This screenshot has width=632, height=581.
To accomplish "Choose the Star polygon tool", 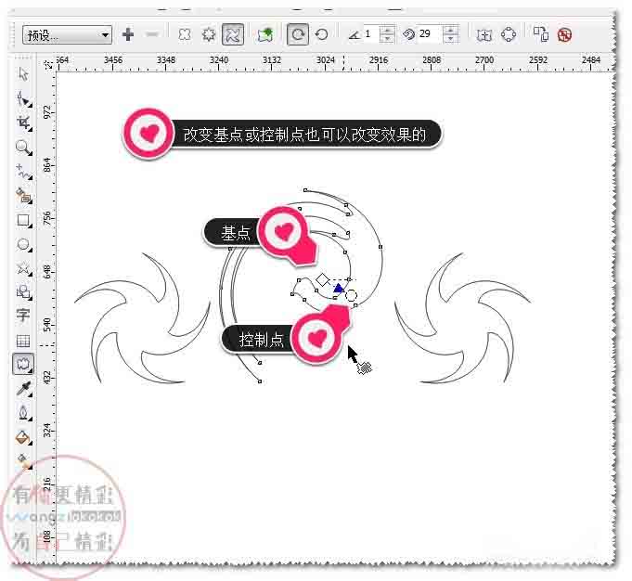I will (23, 268).
